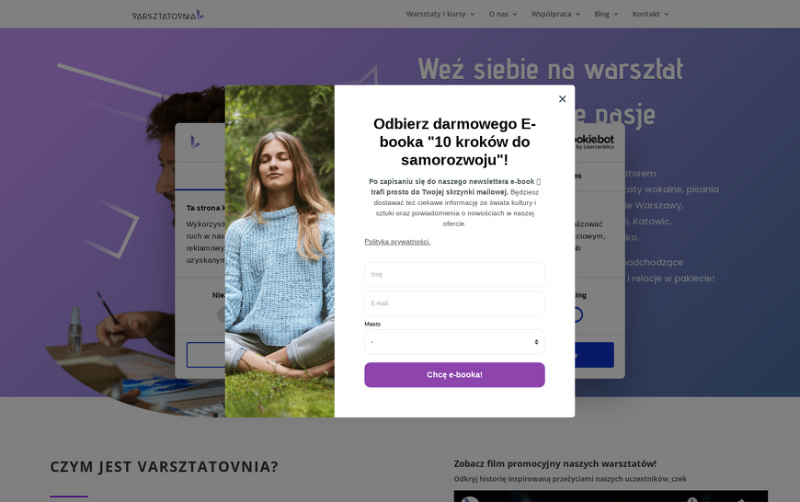This screenshot has height=502, width=800.
Task: Click the outlined cookie button on left
Action: click(206, 355)
